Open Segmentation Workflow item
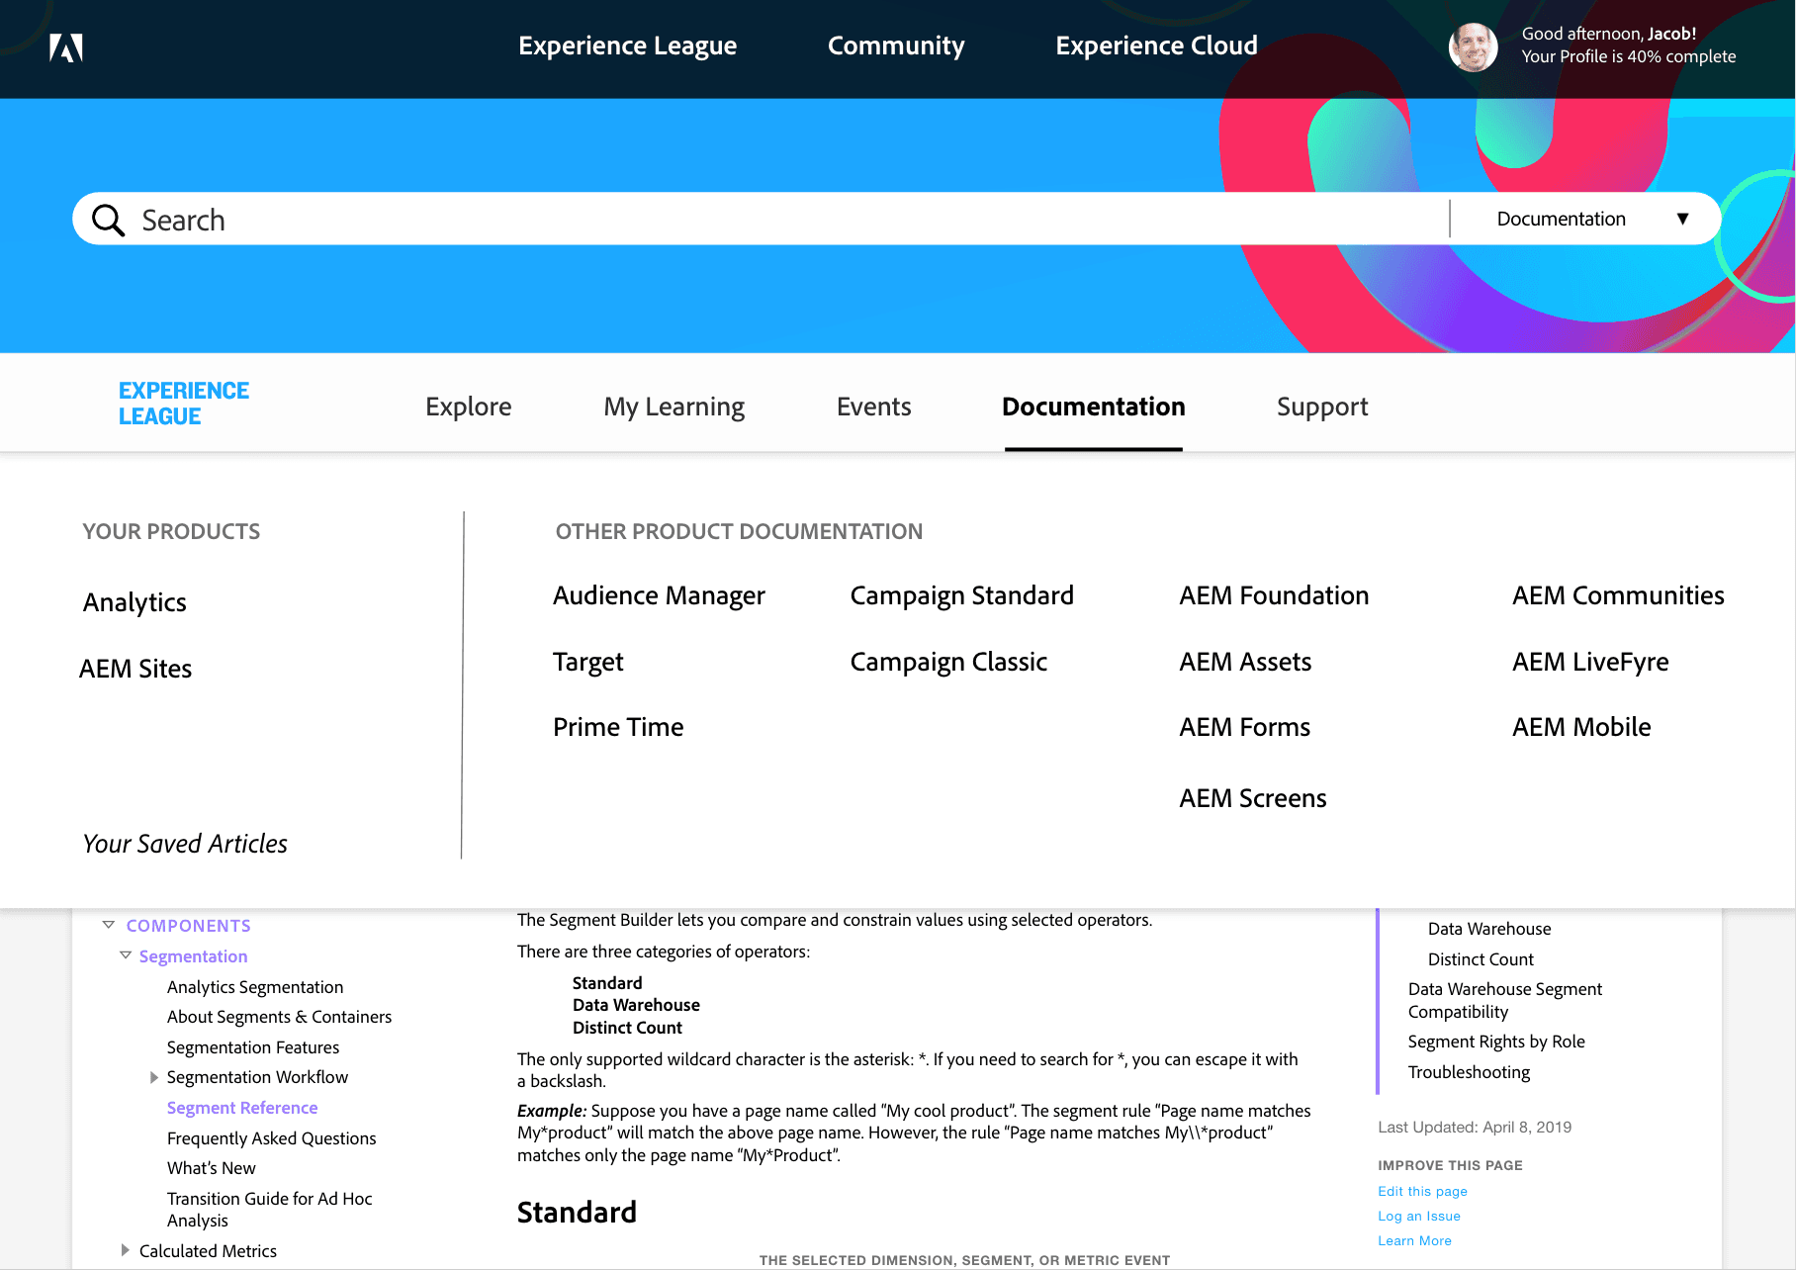The height and width of the screenshot is (1270, 1796). pos(257,1077)
